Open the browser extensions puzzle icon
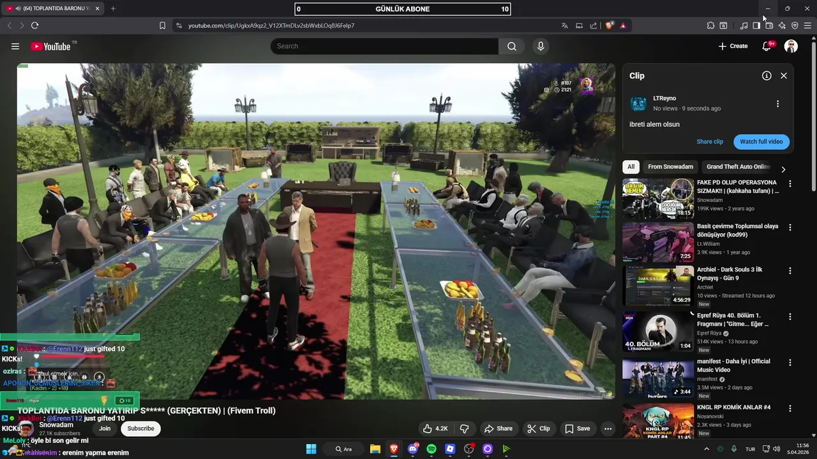This screenshot has width=817, height=459. [x=710, y=25]
